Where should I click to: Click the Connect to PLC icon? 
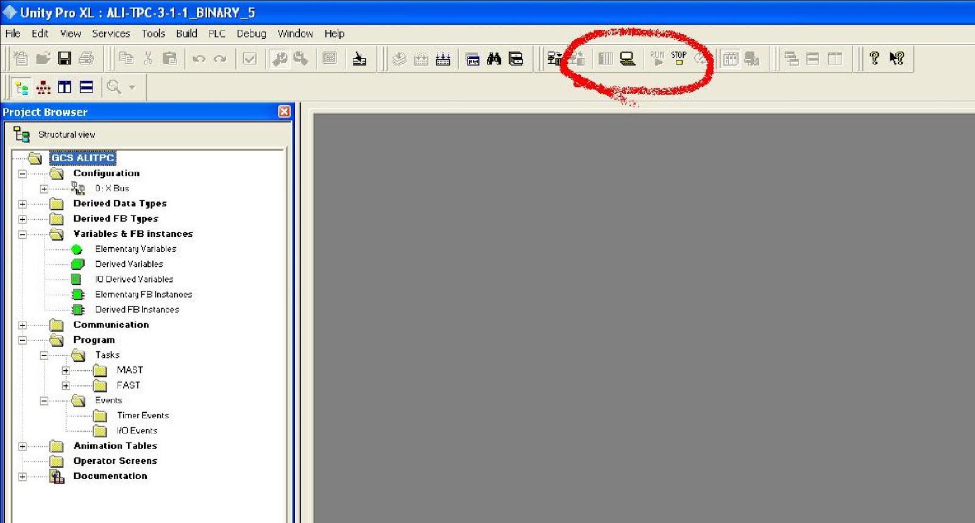554,58
